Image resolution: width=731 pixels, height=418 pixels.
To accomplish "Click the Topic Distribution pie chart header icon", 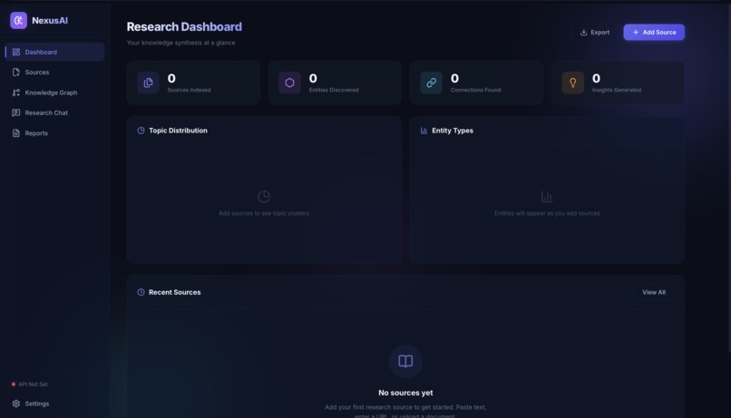I will [x=141, y=131].
